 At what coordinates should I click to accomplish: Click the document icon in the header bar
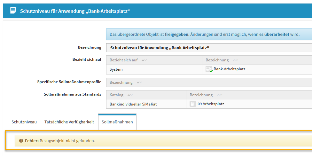pos(13,11)
